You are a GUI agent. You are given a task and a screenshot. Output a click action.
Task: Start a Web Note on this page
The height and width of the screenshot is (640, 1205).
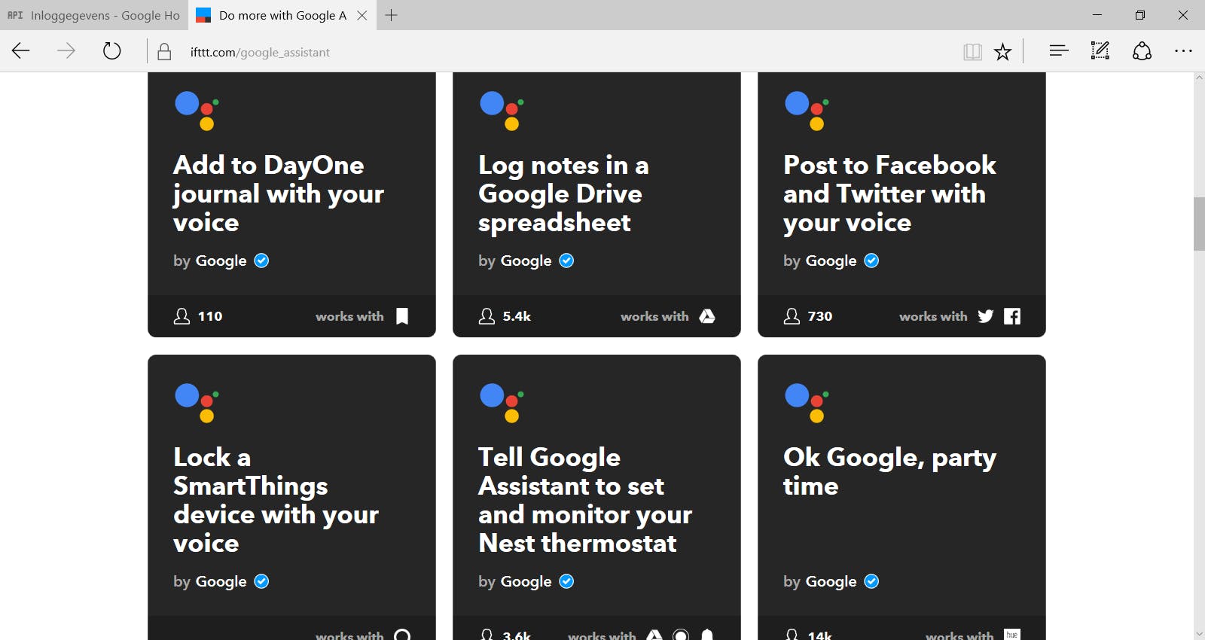click(1100, 51)
